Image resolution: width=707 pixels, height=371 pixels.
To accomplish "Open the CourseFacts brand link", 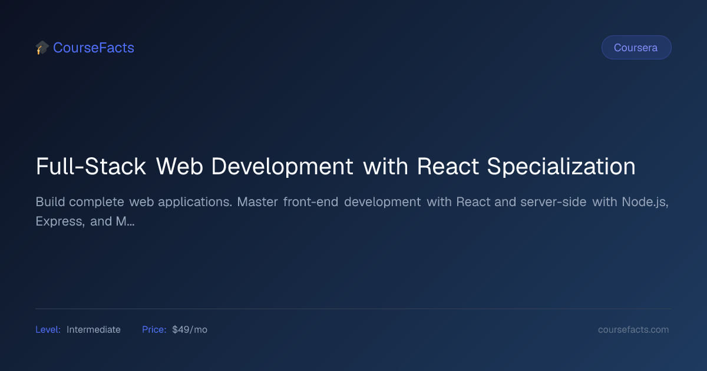I will pyautogui.click(x=94, y=48).
